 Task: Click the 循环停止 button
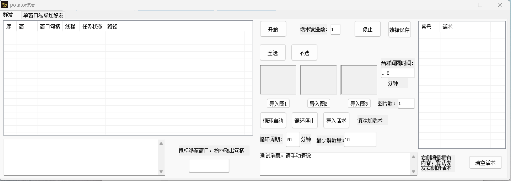[305, 121]
